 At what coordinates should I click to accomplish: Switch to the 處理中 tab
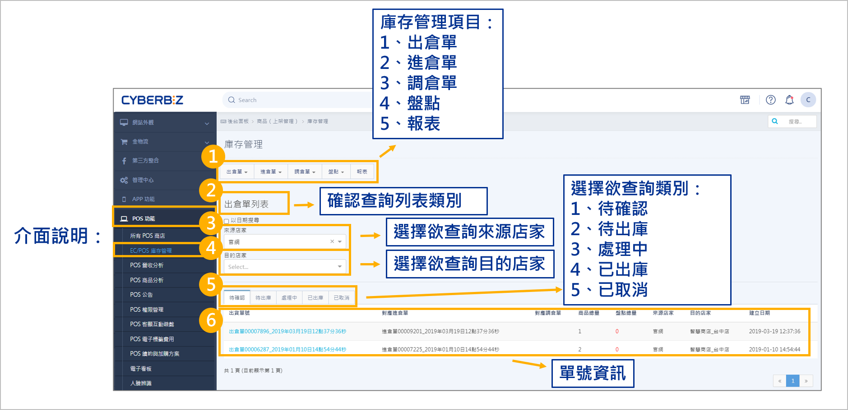click(289, 298)
